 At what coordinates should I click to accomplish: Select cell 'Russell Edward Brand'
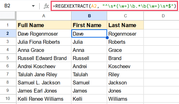tap(44, 58)
